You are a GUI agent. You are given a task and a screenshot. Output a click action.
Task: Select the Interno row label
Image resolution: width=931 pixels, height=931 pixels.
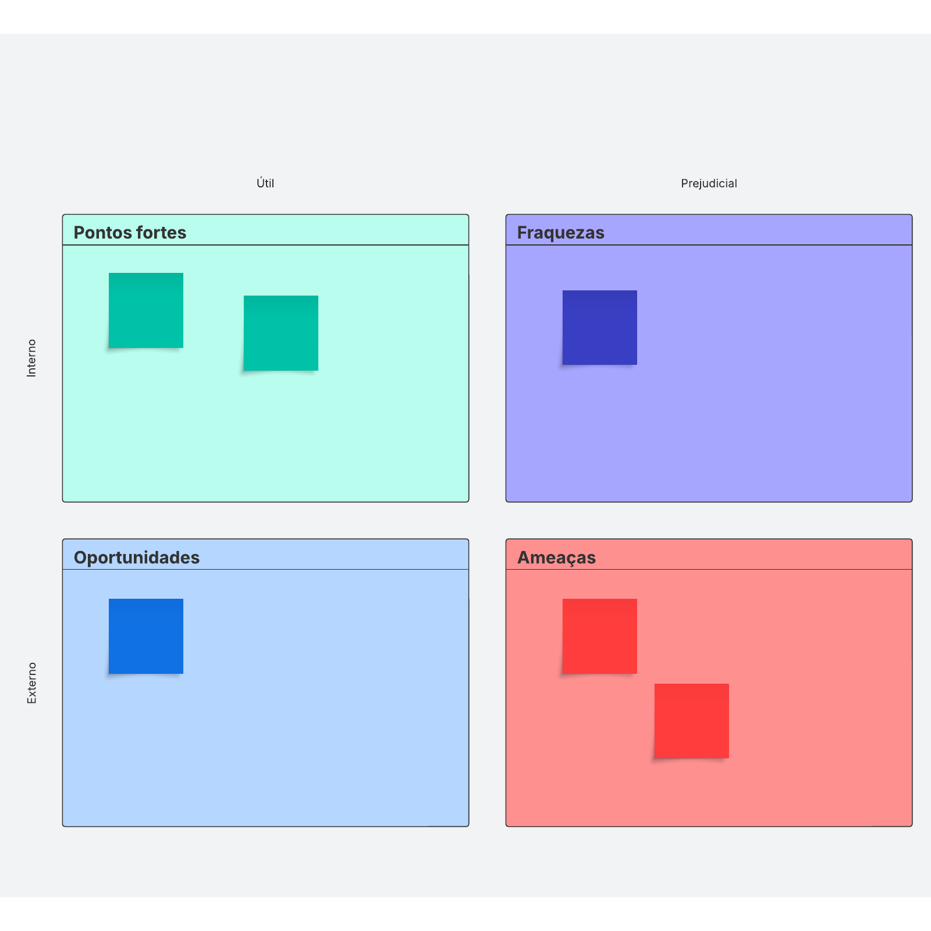point(31,358)
